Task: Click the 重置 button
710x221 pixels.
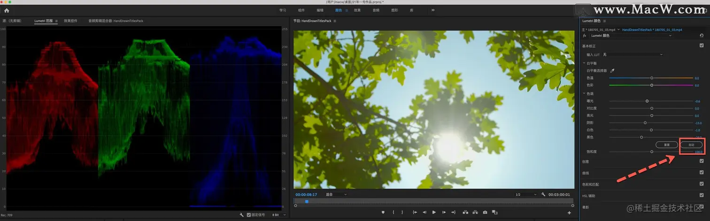Action: [x=666, y=145]
